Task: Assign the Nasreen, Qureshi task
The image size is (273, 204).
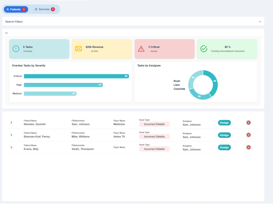Action: 224,123
